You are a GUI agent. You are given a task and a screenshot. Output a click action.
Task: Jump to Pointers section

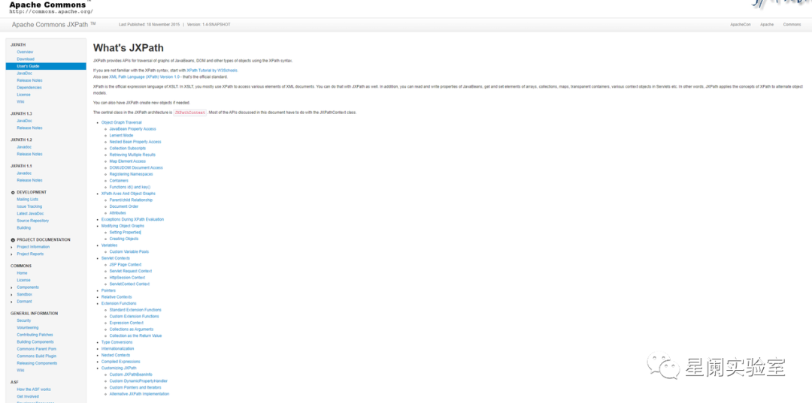(x=108, y=290)
